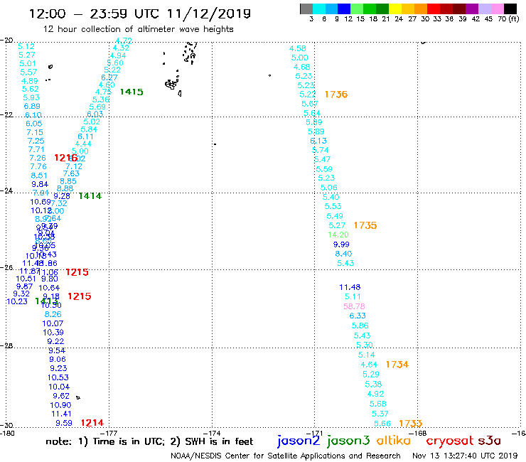Viewport: 526px width, 462px height.
Task: Click the jason2 satellite legend label
Action: (x=299, y=441)
